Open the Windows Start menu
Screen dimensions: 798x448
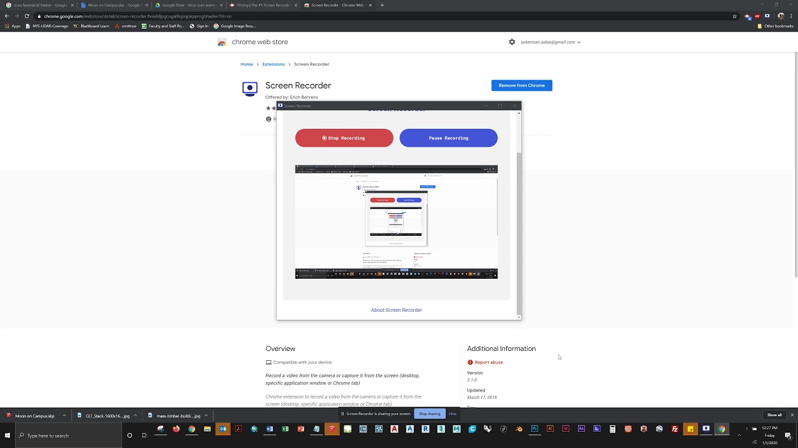tap(7, 436)
